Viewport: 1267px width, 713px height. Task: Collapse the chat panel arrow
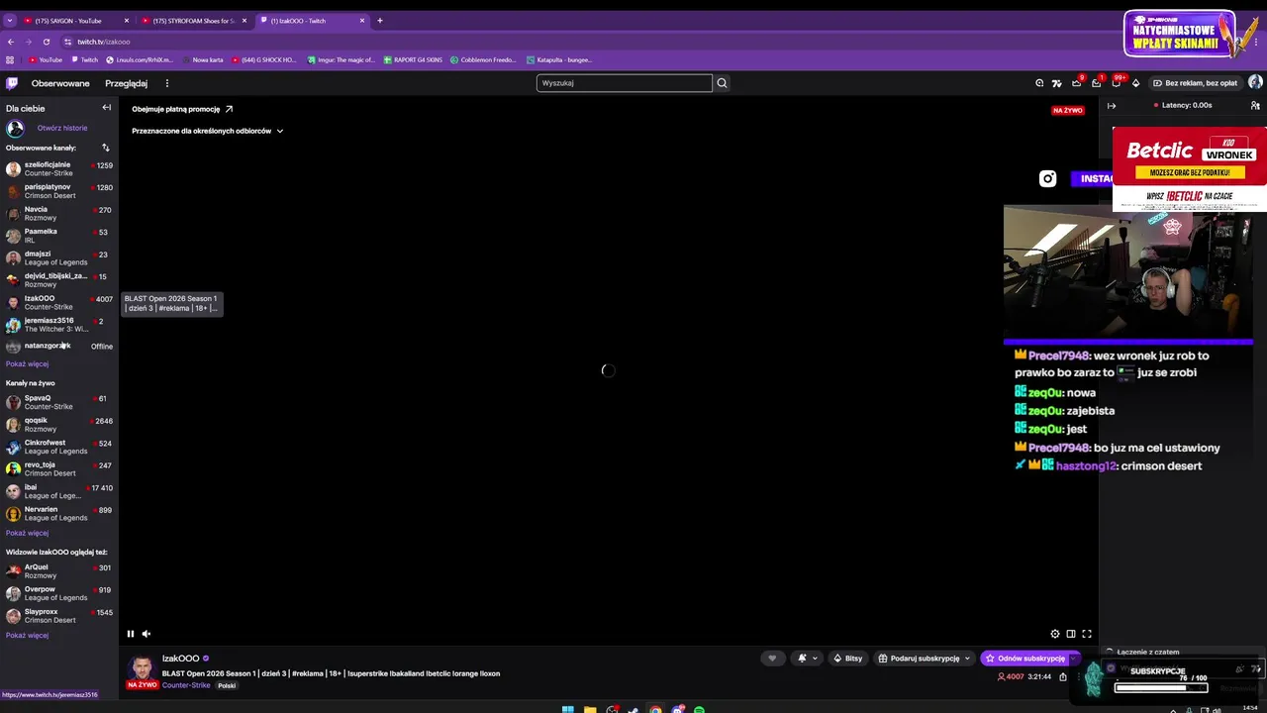(x=1112, y=106)
